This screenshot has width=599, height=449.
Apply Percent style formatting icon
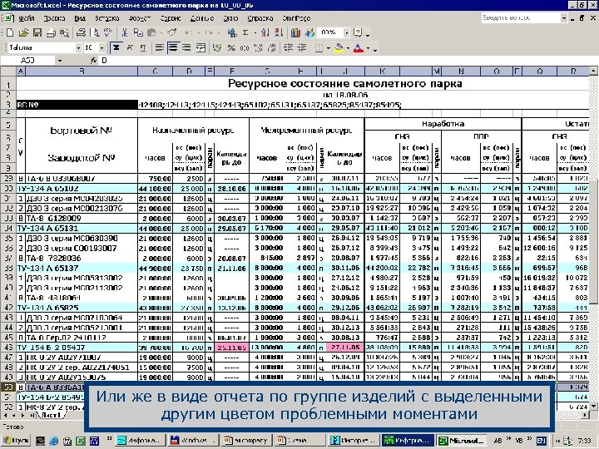click(x=231, y=47)
